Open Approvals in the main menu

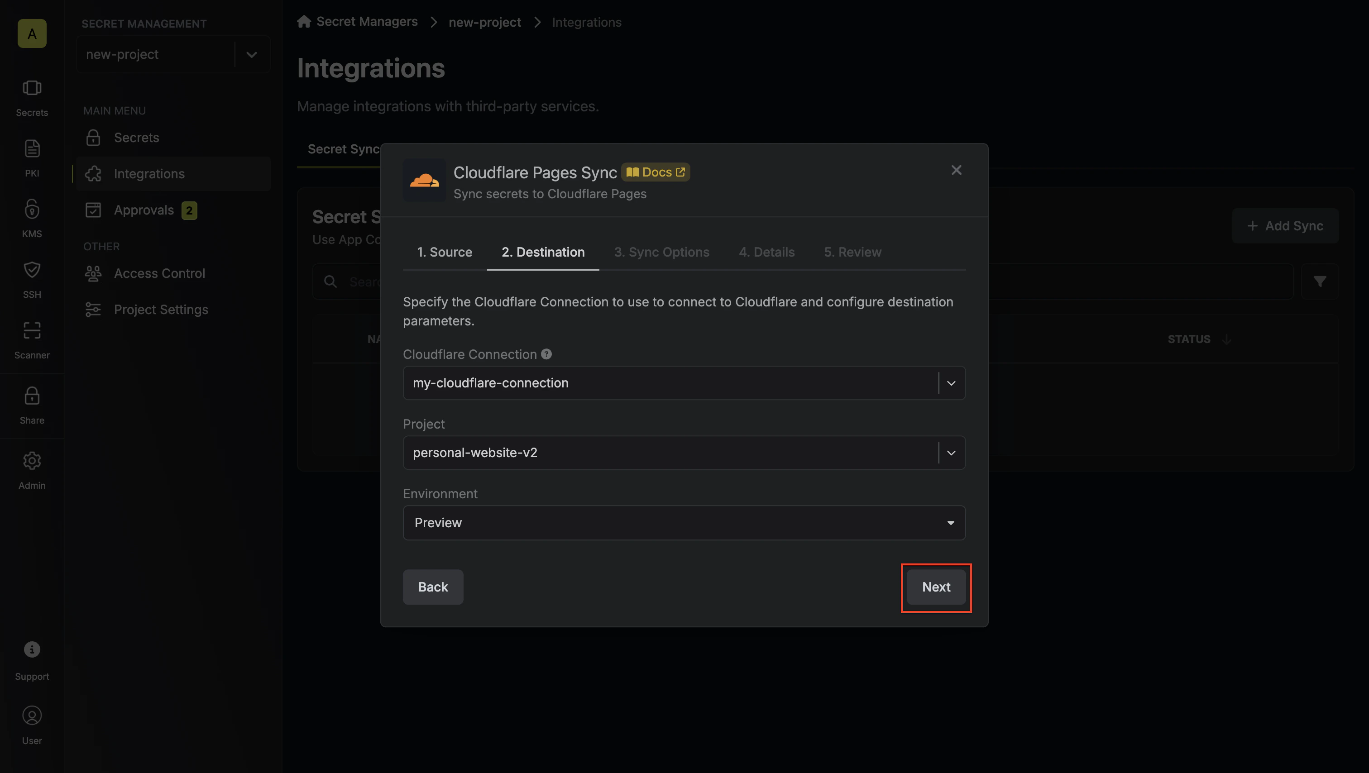coord(173,210)
